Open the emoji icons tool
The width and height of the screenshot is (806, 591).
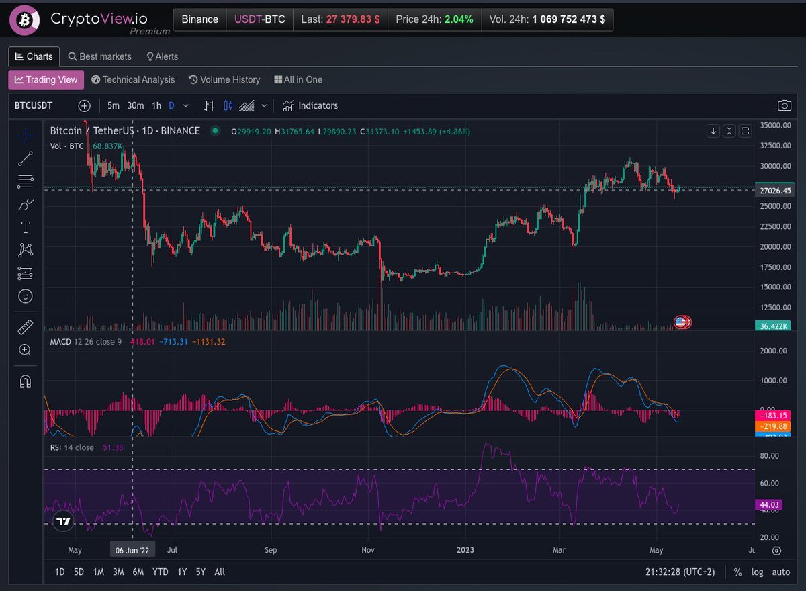(x=26, y=296)
